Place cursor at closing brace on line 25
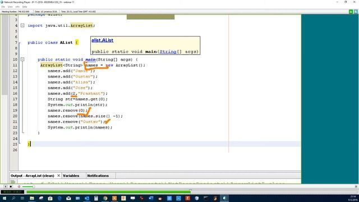Screen dimensions: 359x202 tap(29, 144)
